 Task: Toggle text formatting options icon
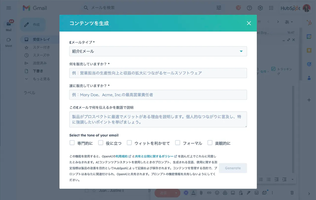coord(193,193)
